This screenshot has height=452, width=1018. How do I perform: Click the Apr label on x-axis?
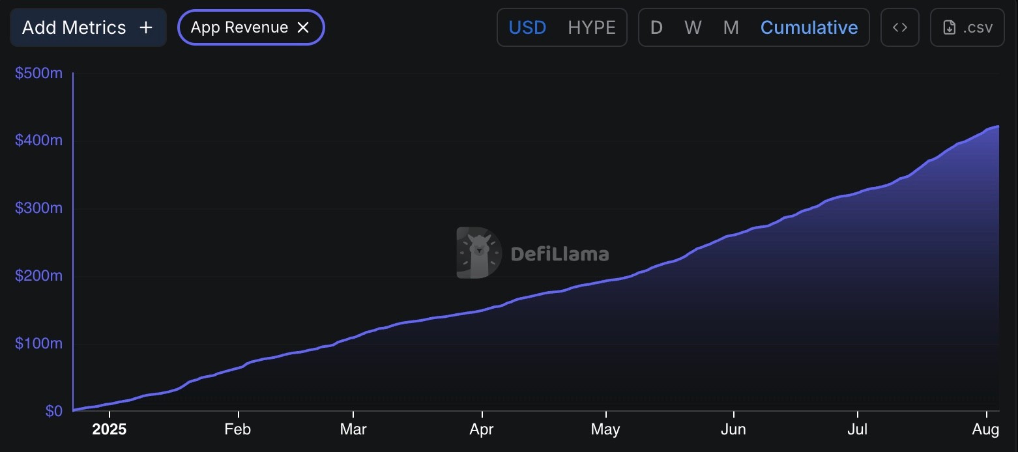click(482, 430)
